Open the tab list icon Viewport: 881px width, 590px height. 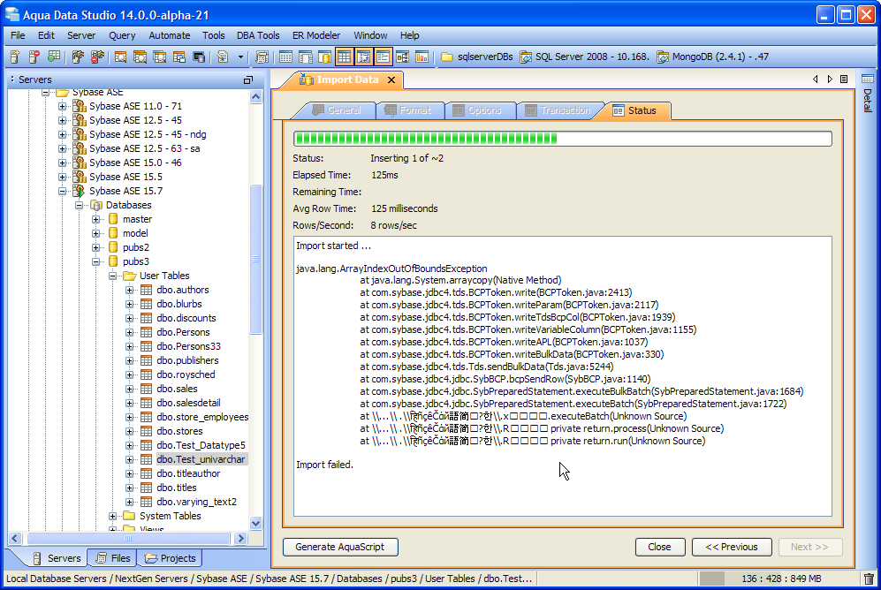844,79
